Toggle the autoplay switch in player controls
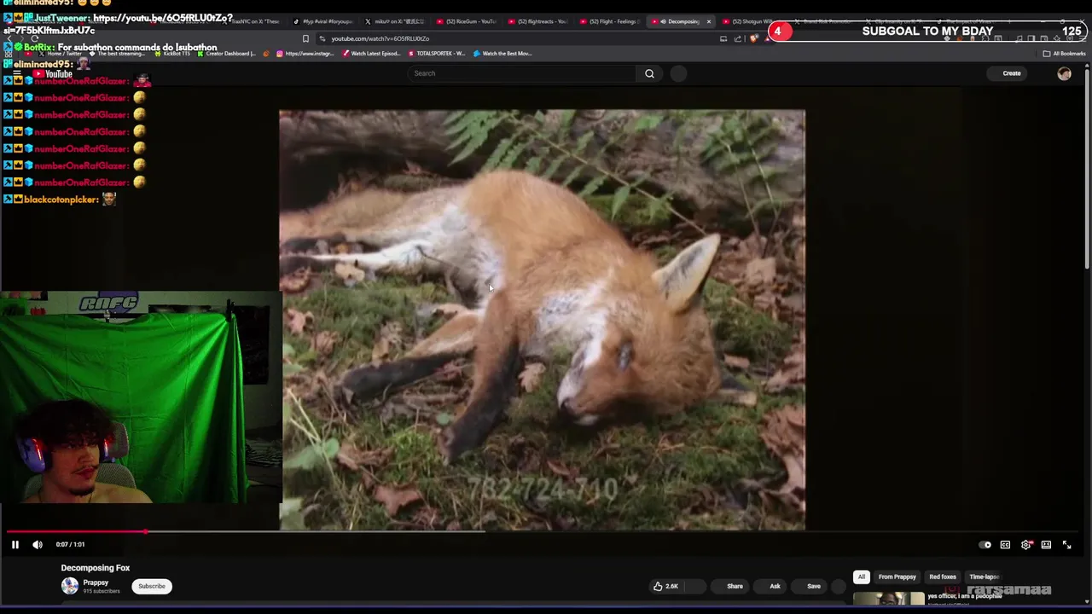Image resolution: width=1092 pixels, height=614 pixels. click(985, 545)
